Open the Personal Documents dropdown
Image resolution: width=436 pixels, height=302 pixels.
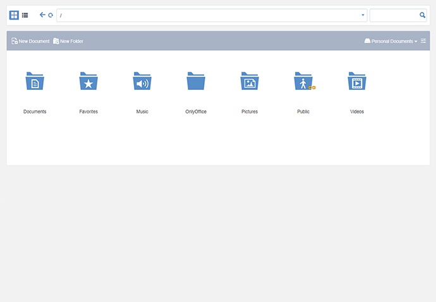pos(391,41)
